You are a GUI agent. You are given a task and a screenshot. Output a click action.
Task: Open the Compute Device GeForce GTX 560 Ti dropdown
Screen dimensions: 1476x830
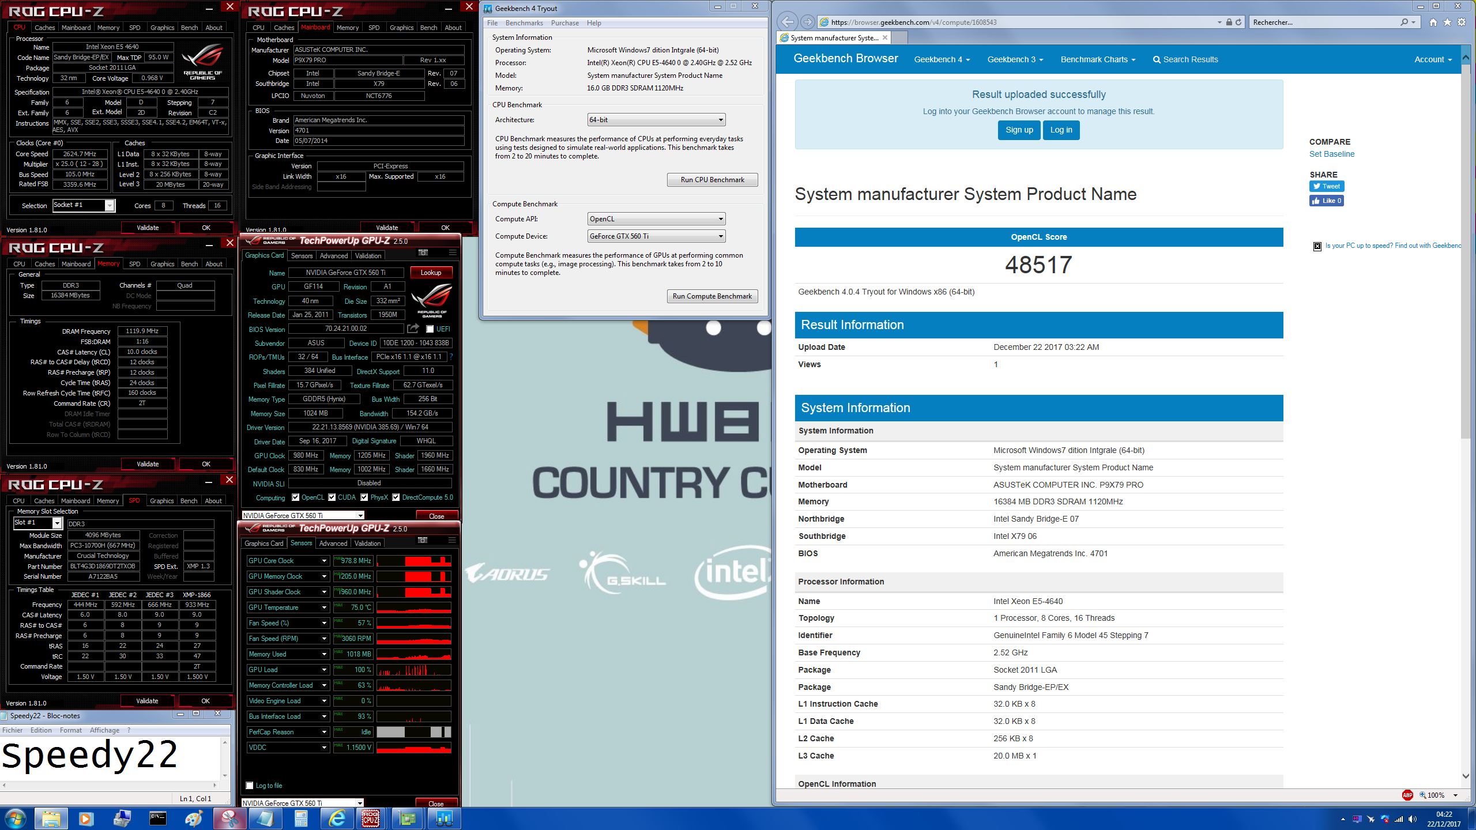click(656, 236)
